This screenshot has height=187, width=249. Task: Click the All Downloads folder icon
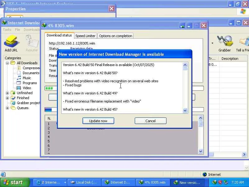[x=13, y=63]
